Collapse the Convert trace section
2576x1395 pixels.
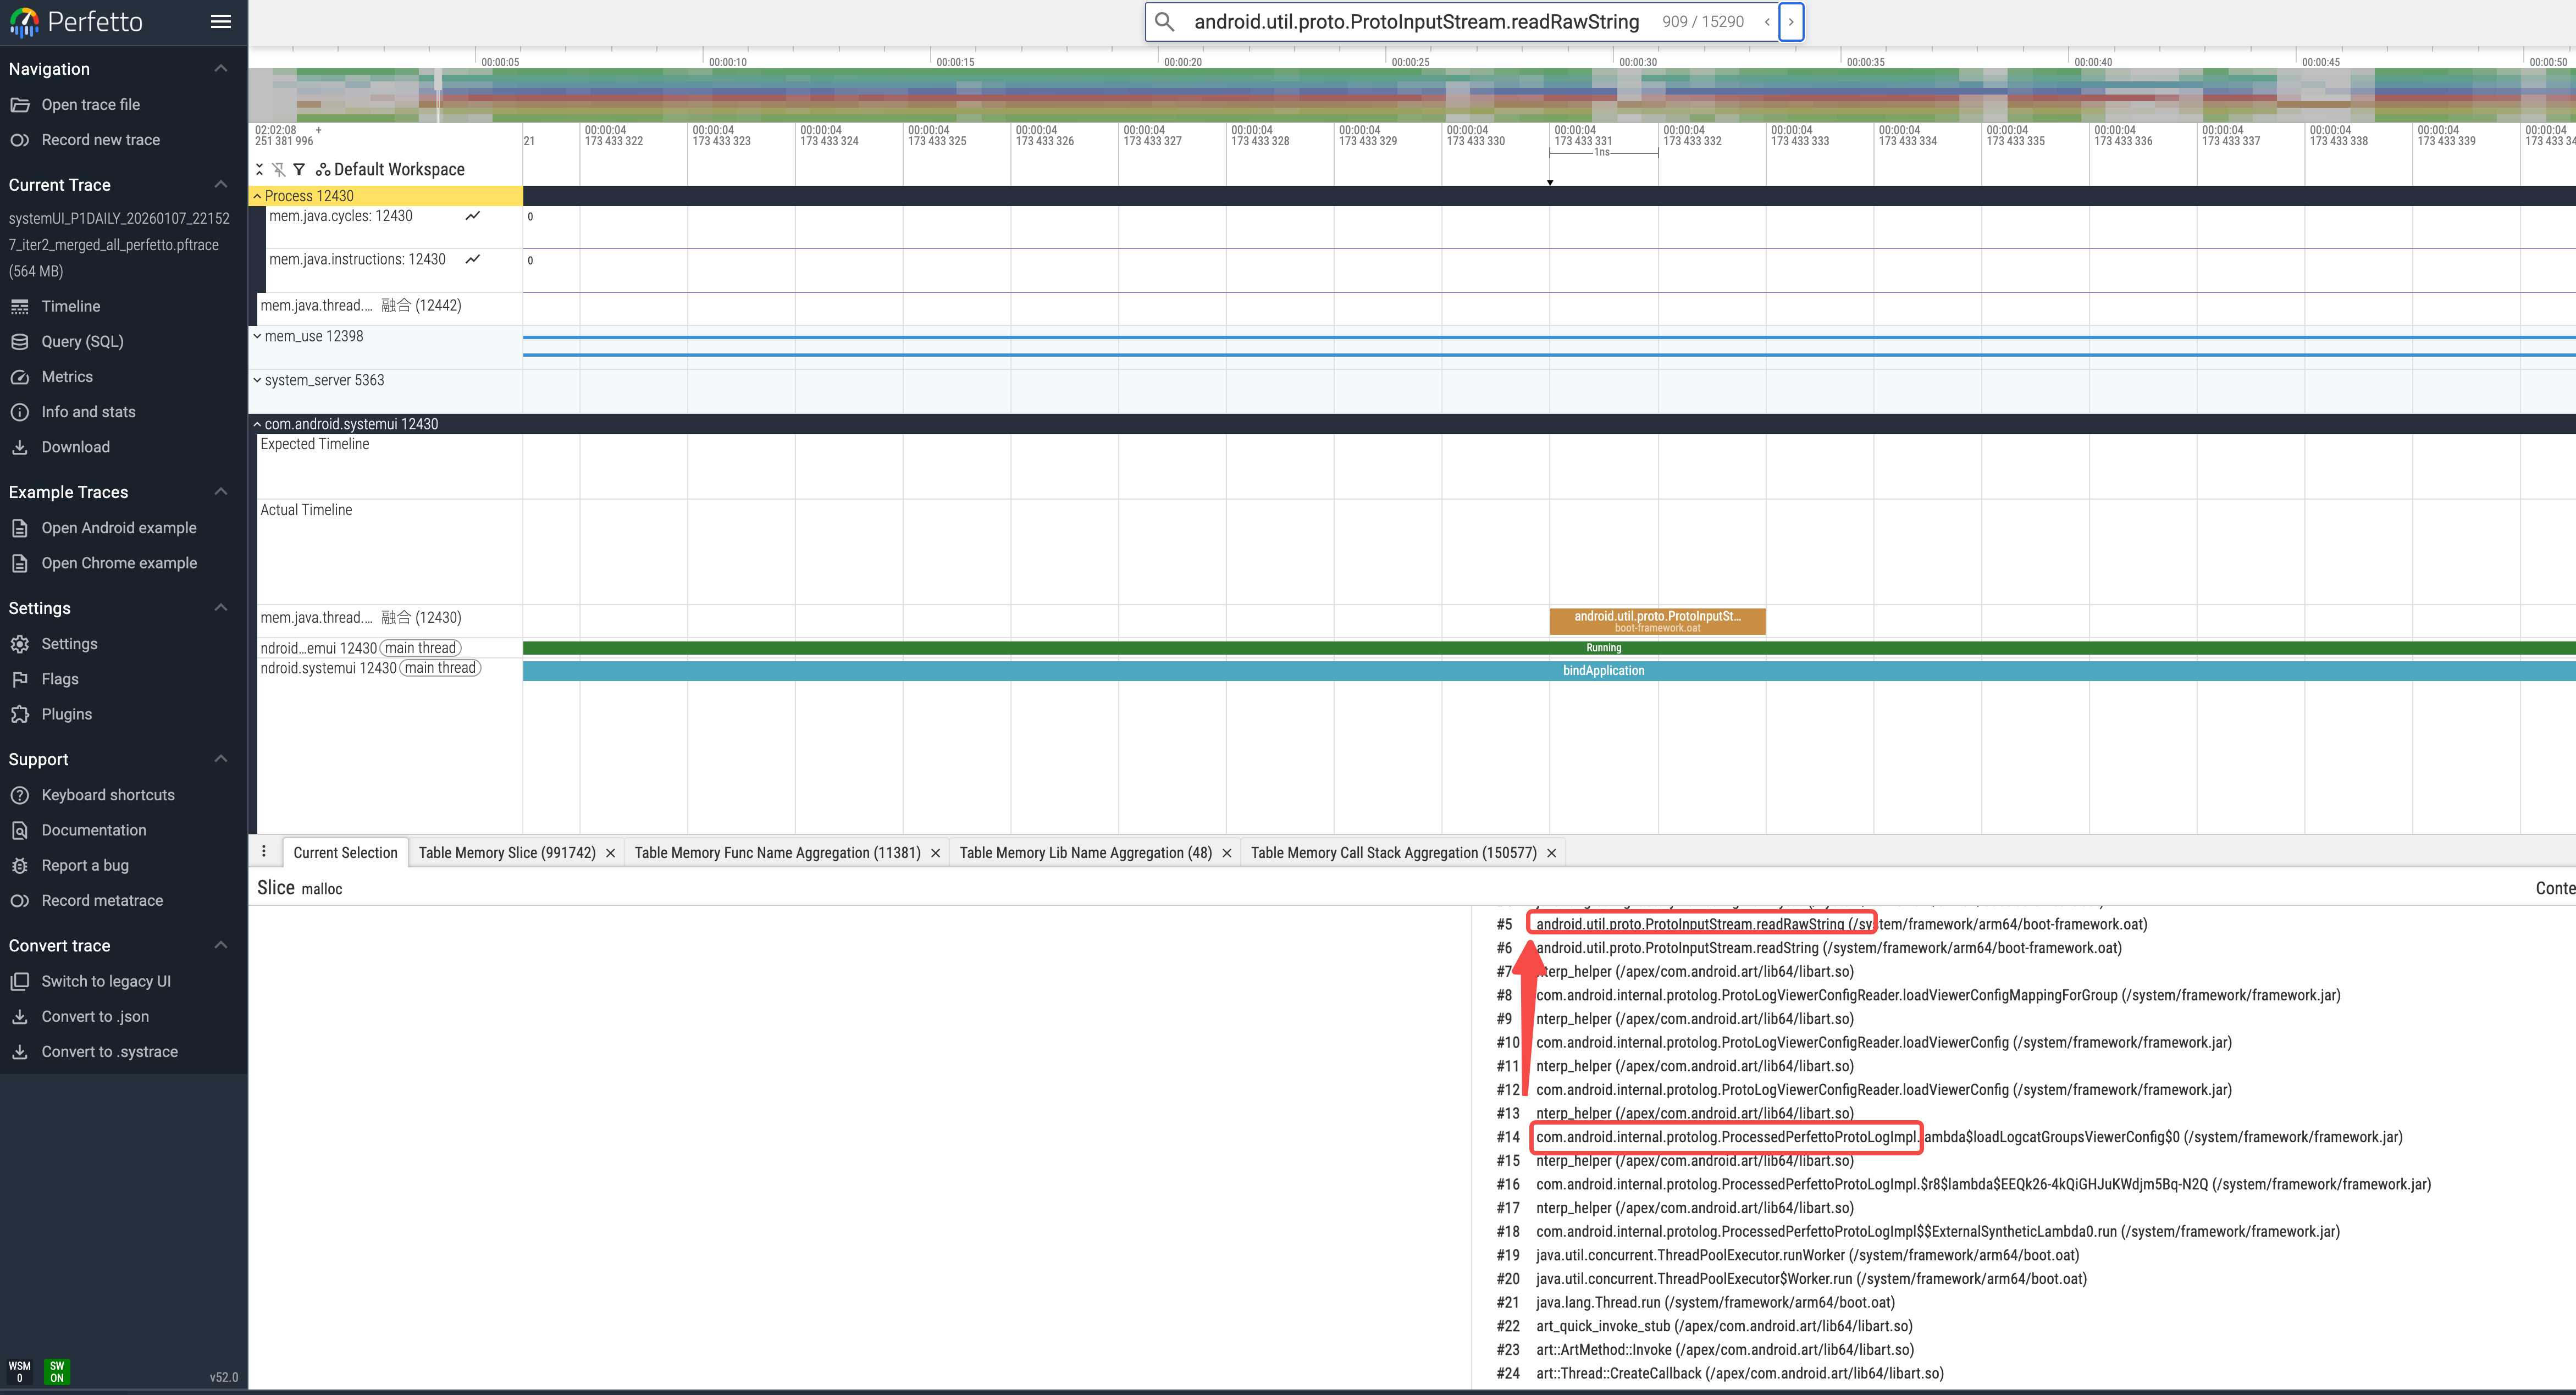coord(221,945)
